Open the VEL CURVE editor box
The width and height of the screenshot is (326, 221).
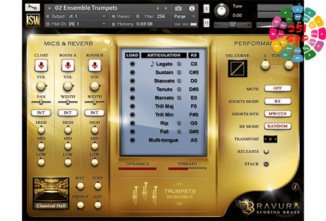pyautogui.click(x=238, y=68)
